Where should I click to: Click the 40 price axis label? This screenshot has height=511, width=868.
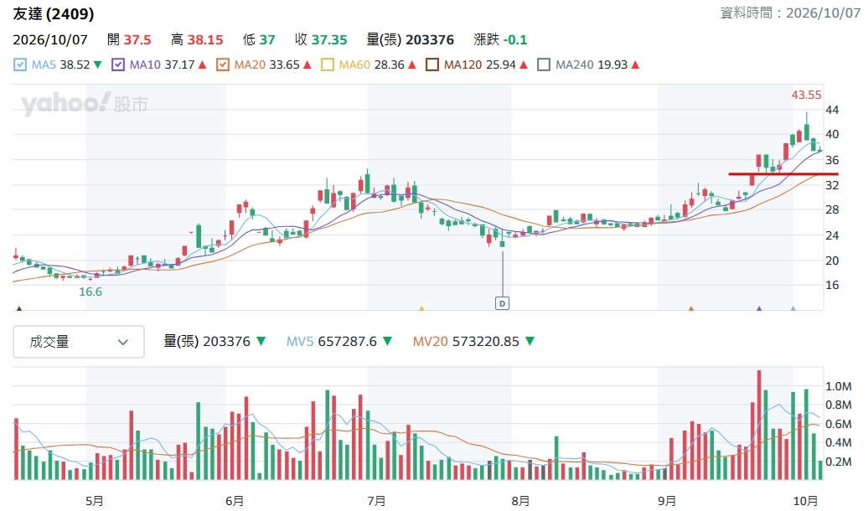(x=832, y=134)
